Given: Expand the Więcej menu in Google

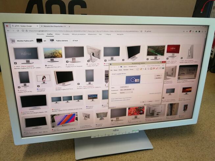Looking at the screenshot, I should (108, 34).
